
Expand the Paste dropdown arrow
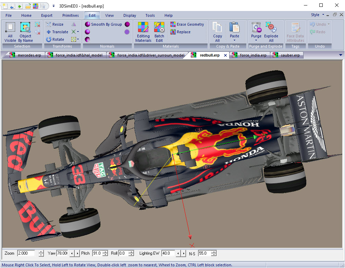click(x=234, y=40)
